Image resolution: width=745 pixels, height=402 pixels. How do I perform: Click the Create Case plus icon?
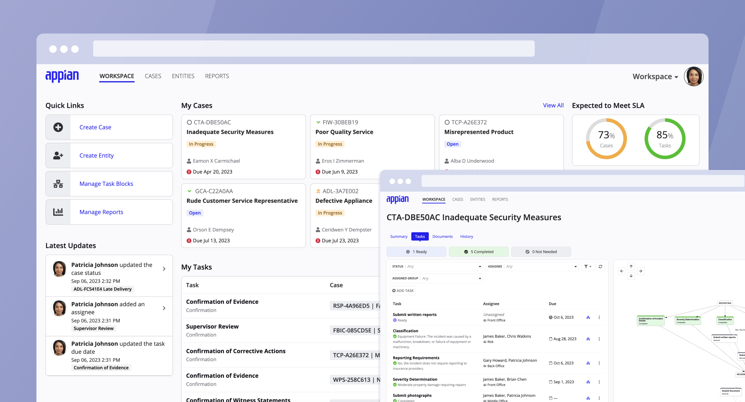pyautogui.click(x=58, y=127)
